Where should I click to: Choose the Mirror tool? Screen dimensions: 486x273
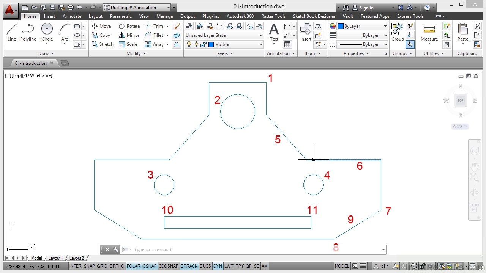click(129, 35)
